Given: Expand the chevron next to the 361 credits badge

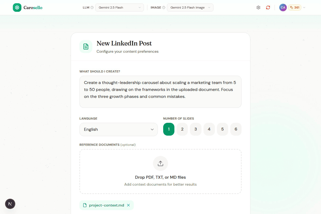Looking at the screenshot, I should pos(304,7).
